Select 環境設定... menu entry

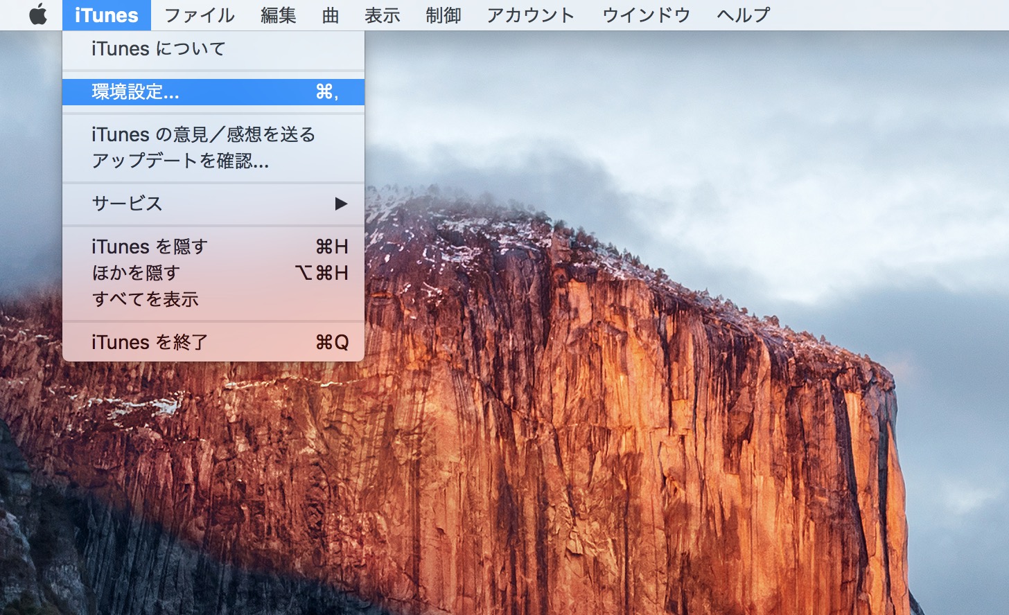coord(213,92)
